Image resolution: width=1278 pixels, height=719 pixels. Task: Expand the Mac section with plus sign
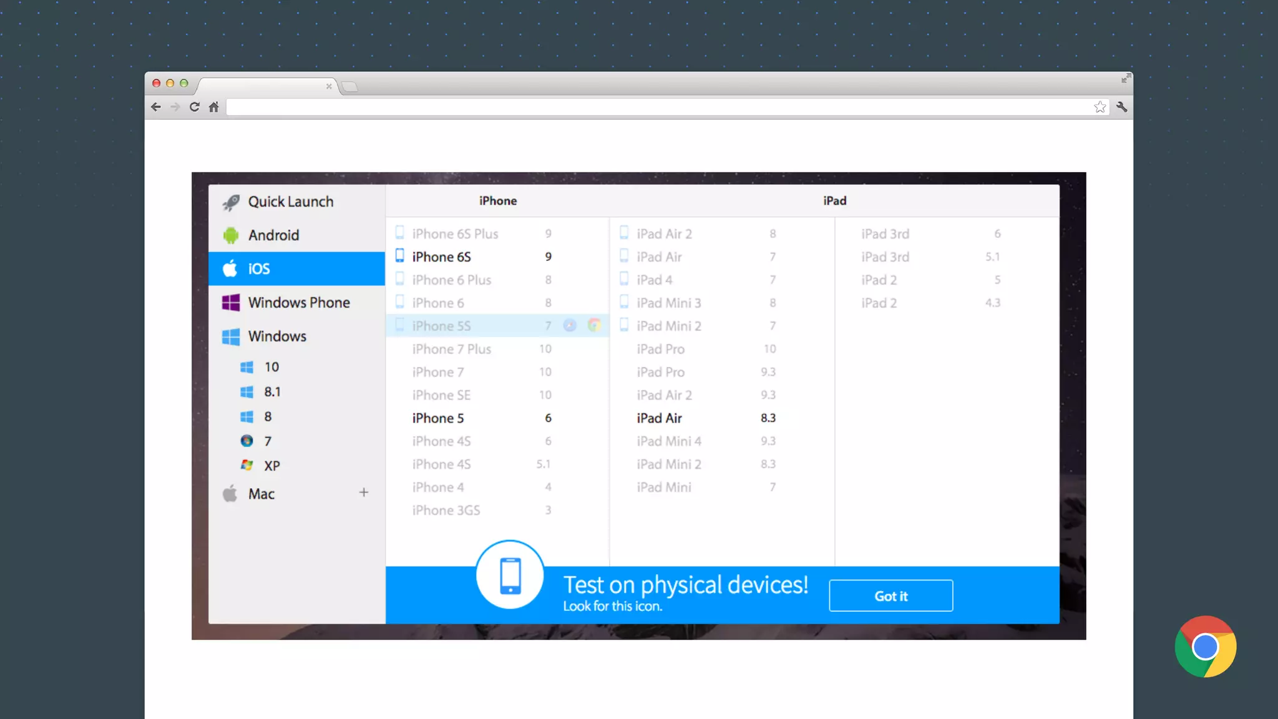coord(364,492)
